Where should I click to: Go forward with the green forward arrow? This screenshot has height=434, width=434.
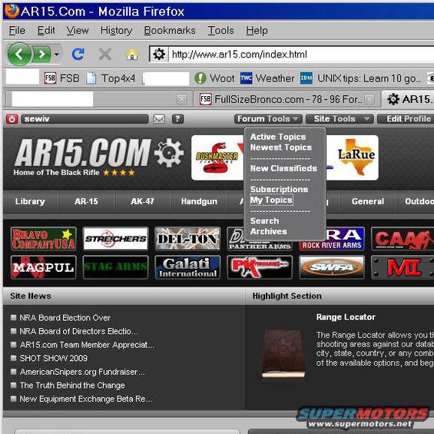(x=41, y=54)
